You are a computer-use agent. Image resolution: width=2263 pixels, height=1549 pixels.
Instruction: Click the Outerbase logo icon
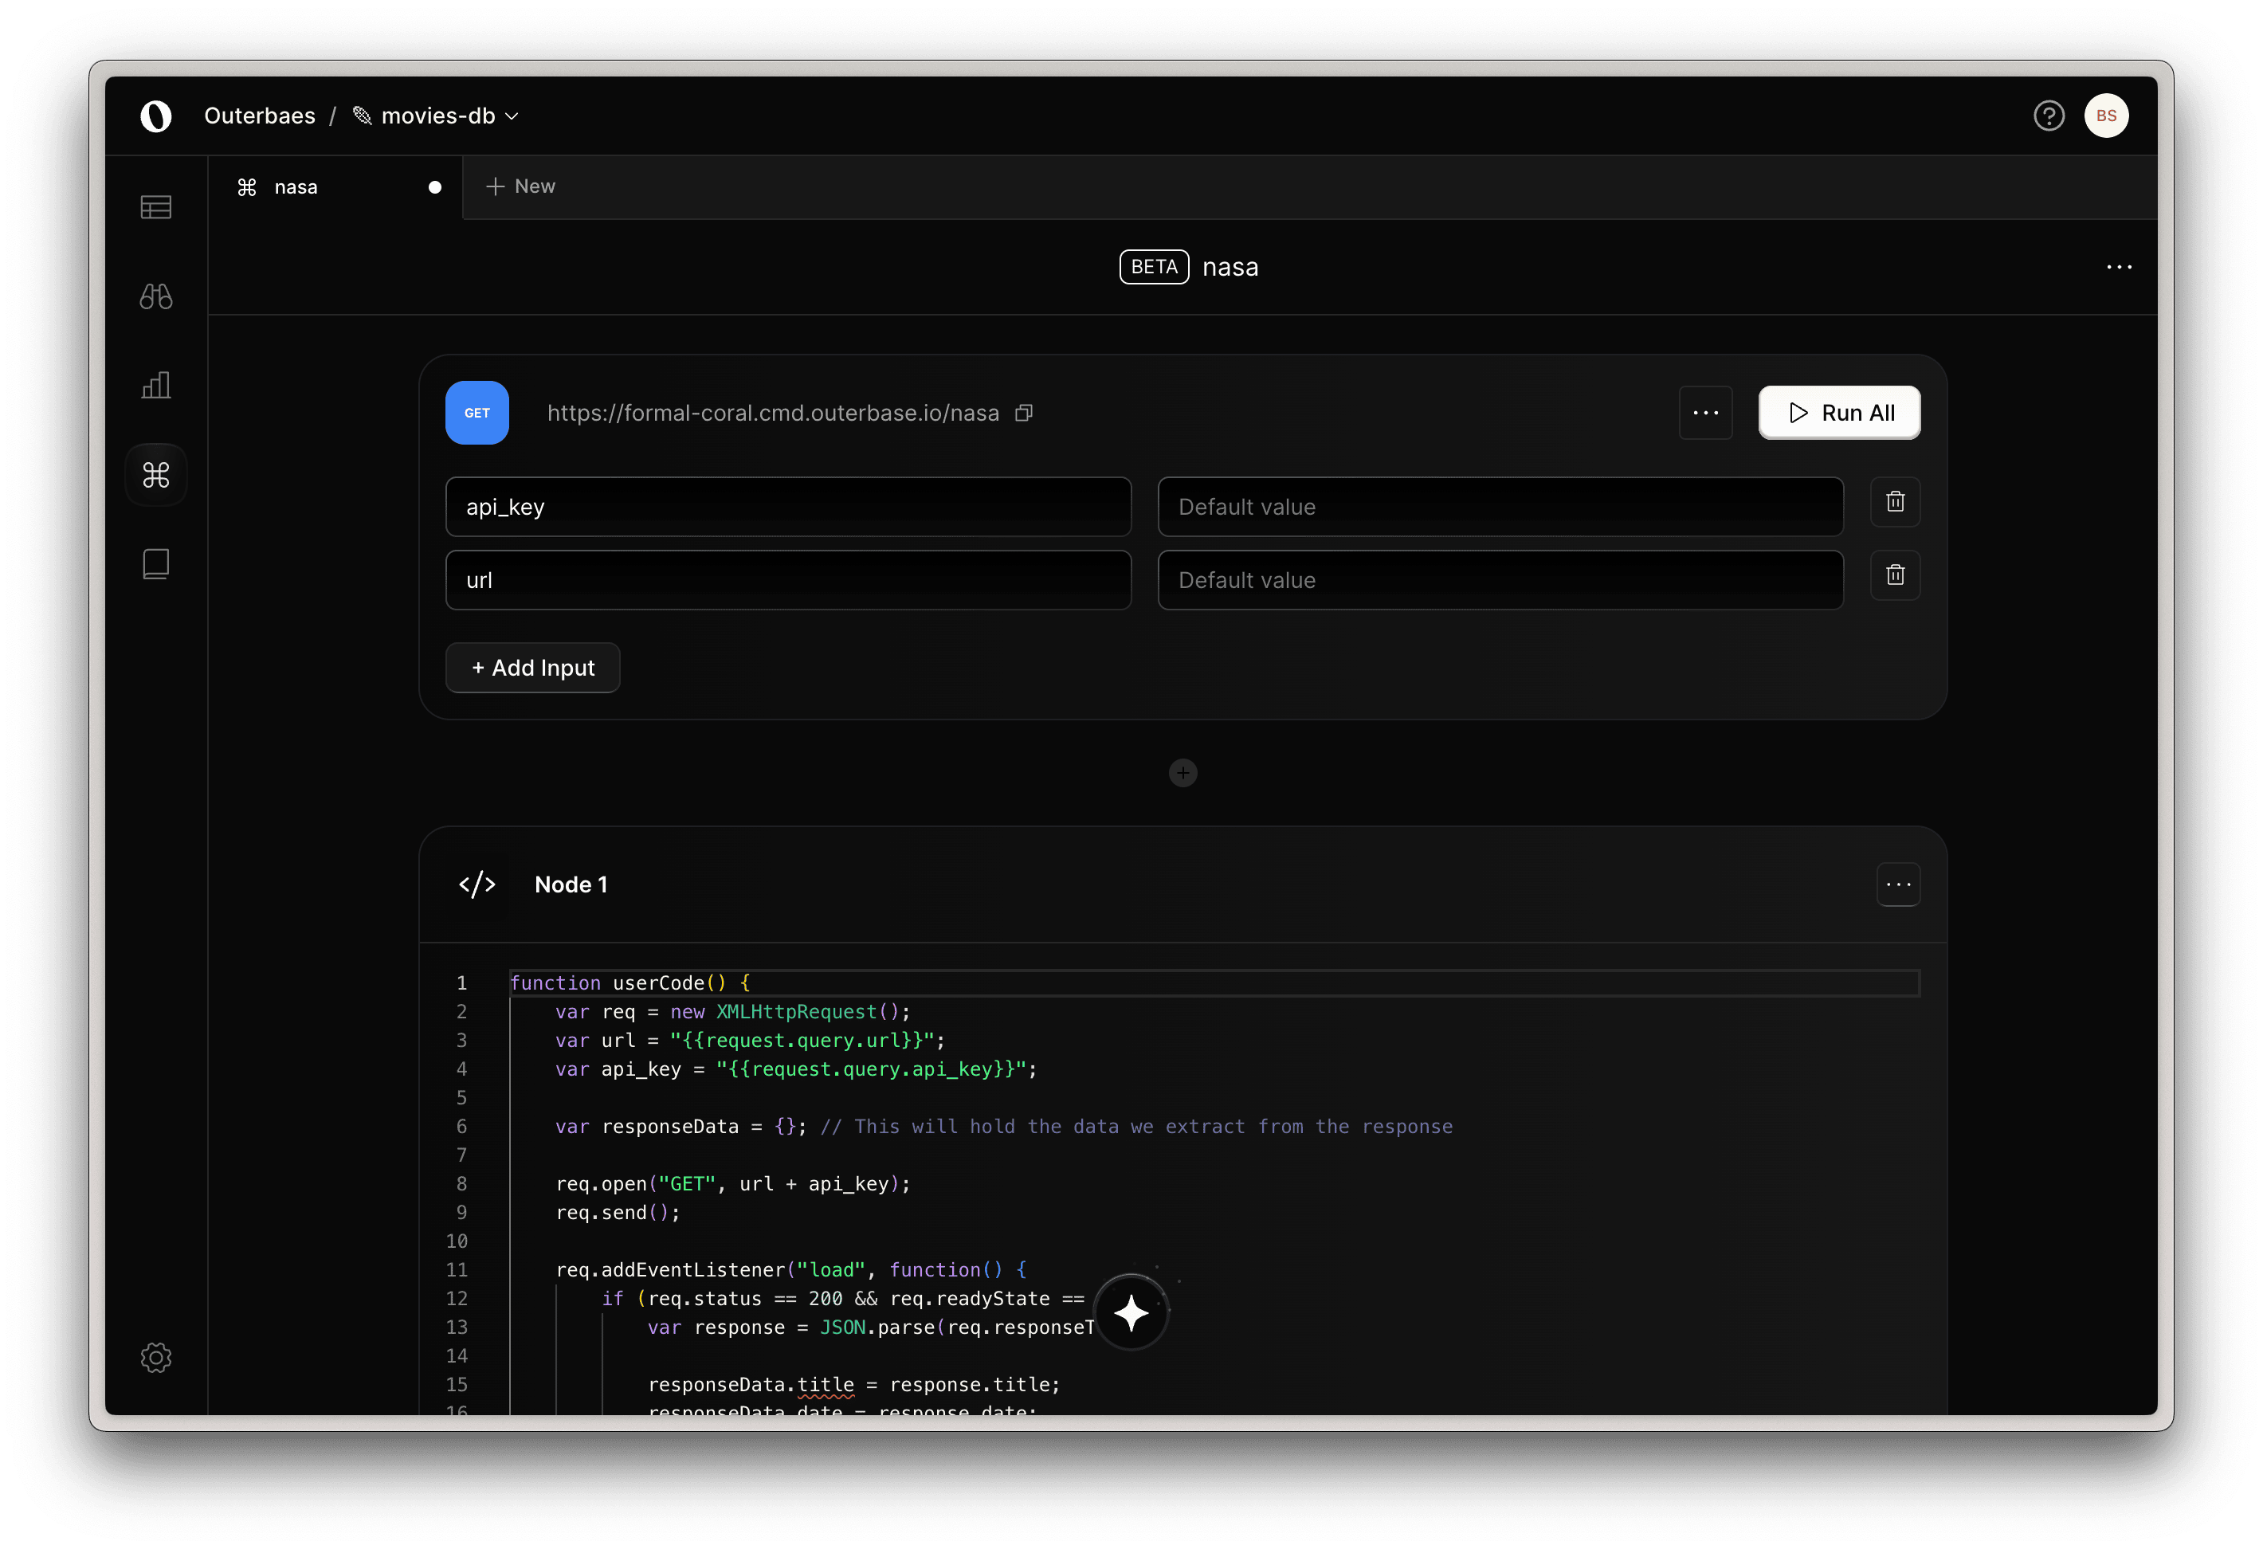[x=156, y=116]
